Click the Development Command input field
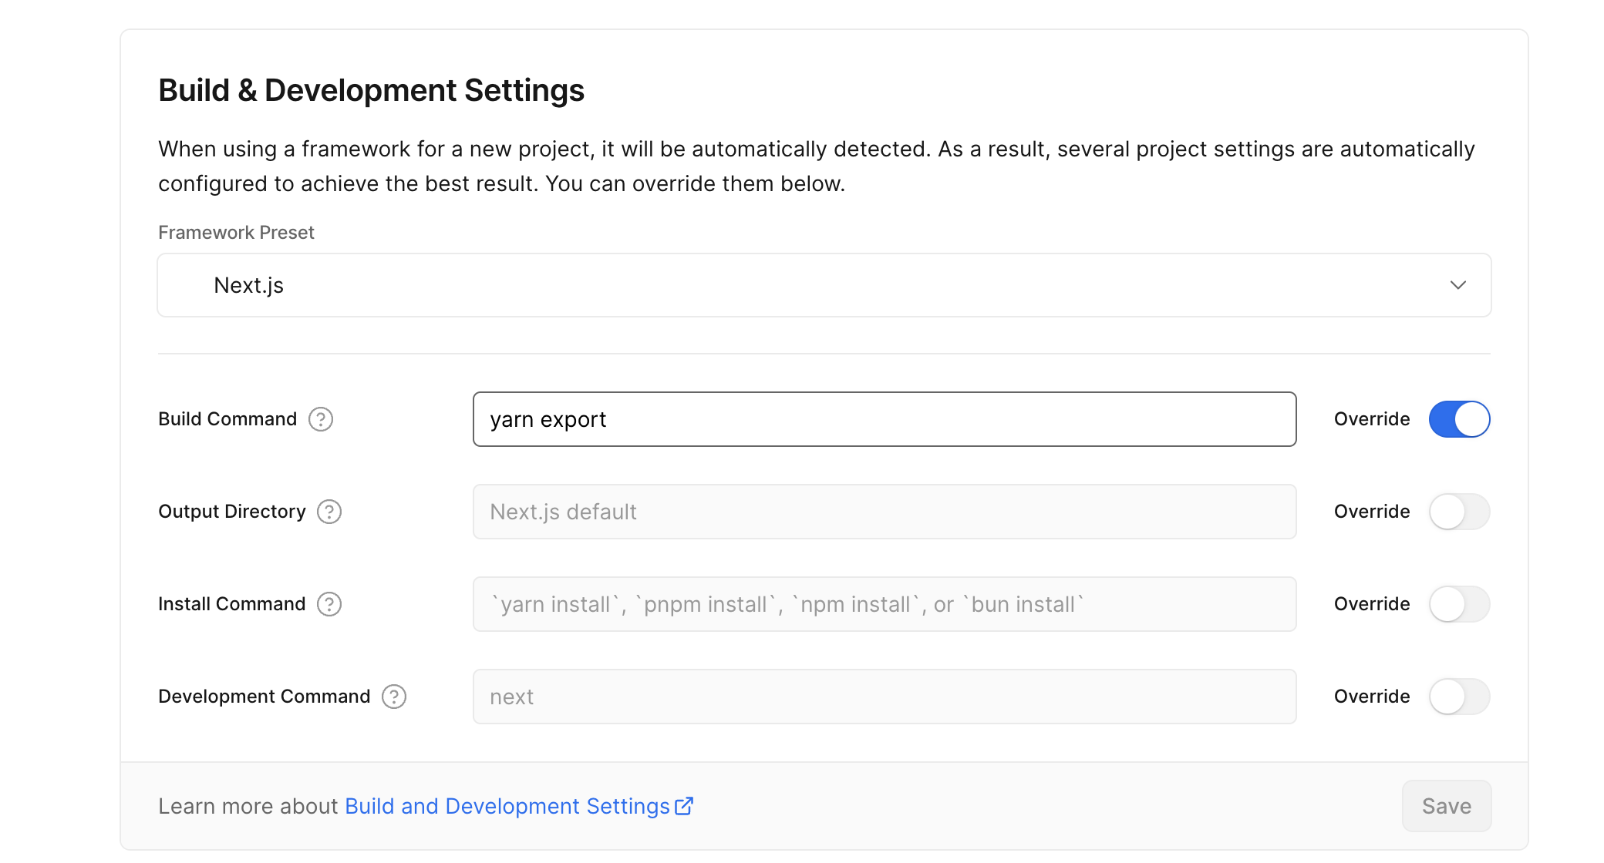The image size is (1604, 863). 884,697
